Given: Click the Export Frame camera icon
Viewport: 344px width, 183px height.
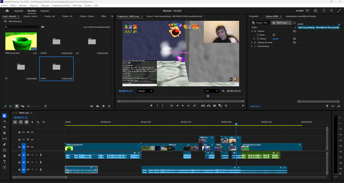Looking at the screenshot, I should [x=214, y=106].
